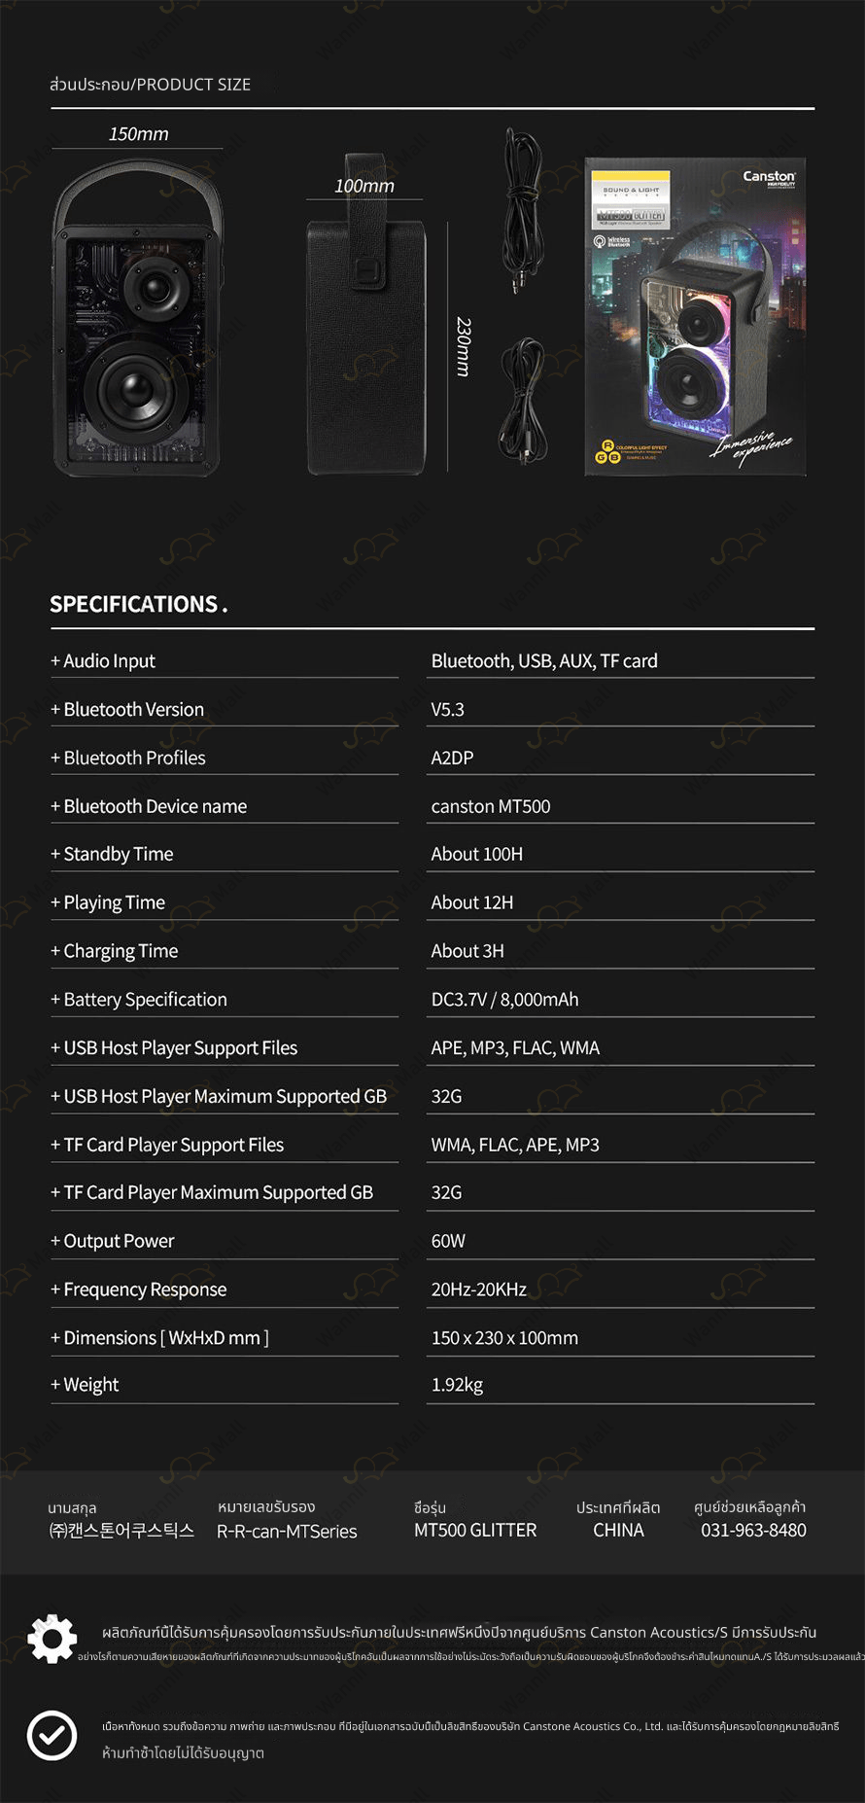Click the Canston logo on the box
The height and width of the screenshot is (1803, 865).
tap(769, 178)
